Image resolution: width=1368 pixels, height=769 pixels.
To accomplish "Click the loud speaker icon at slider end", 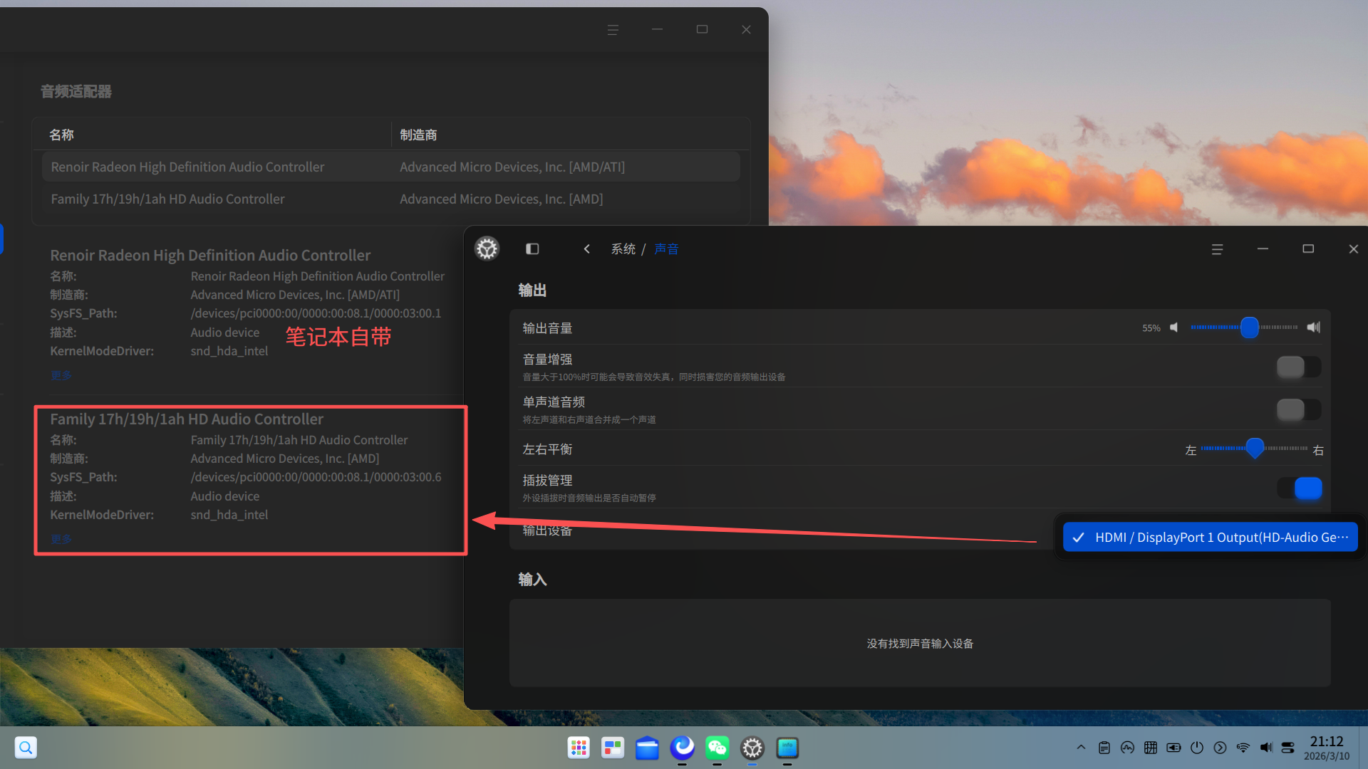I will 1313,328.
